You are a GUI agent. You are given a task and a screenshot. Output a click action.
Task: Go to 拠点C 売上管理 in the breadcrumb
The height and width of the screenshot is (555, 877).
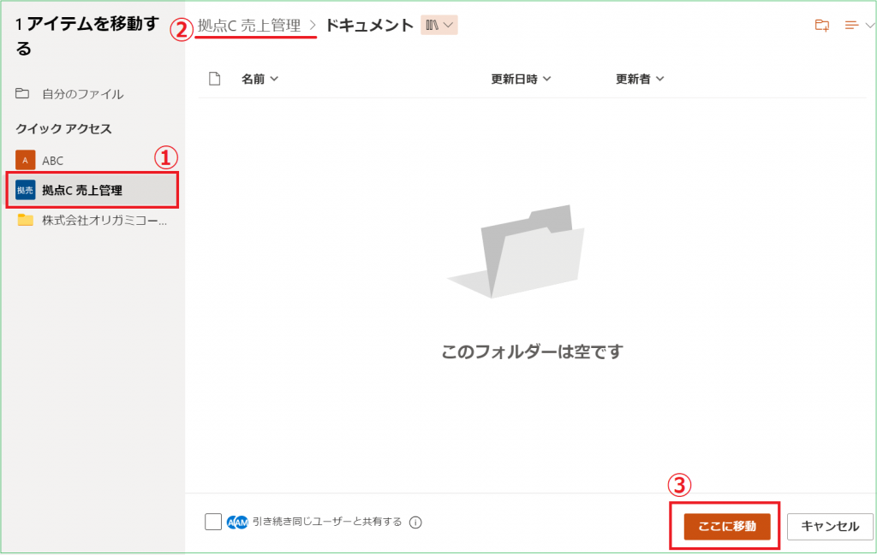coord(249,26)
